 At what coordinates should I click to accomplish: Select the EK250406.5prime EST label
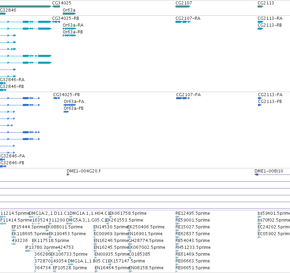pyautogui.click(x=146, y=227)
